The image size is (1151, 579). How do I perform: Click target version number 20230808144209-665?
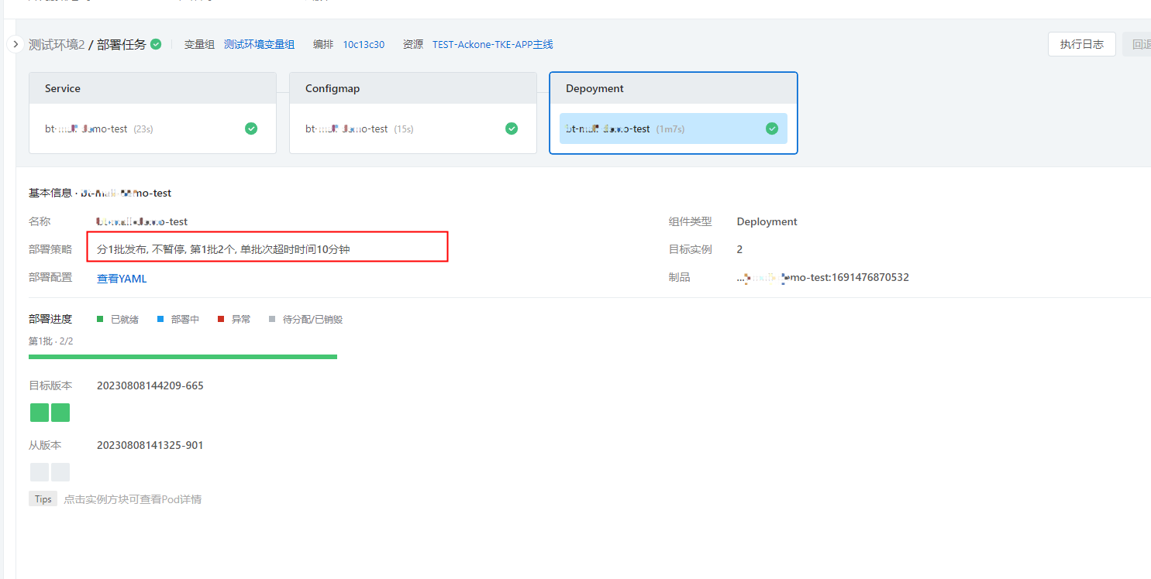(150, 385)
